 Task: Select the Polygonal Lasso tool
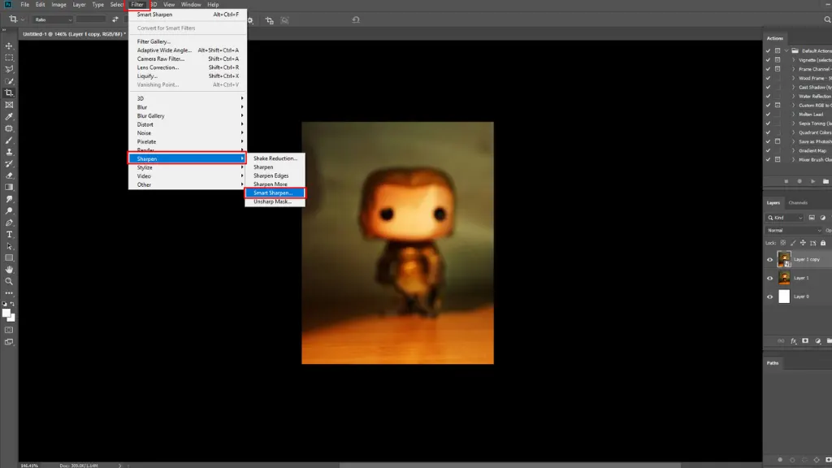click(x=9, y=70)
